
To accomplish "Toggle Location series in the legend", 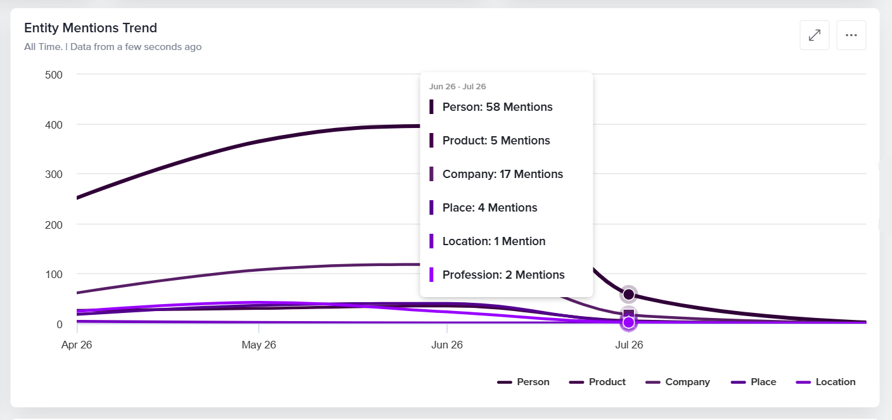I will [x=826, y=382].
